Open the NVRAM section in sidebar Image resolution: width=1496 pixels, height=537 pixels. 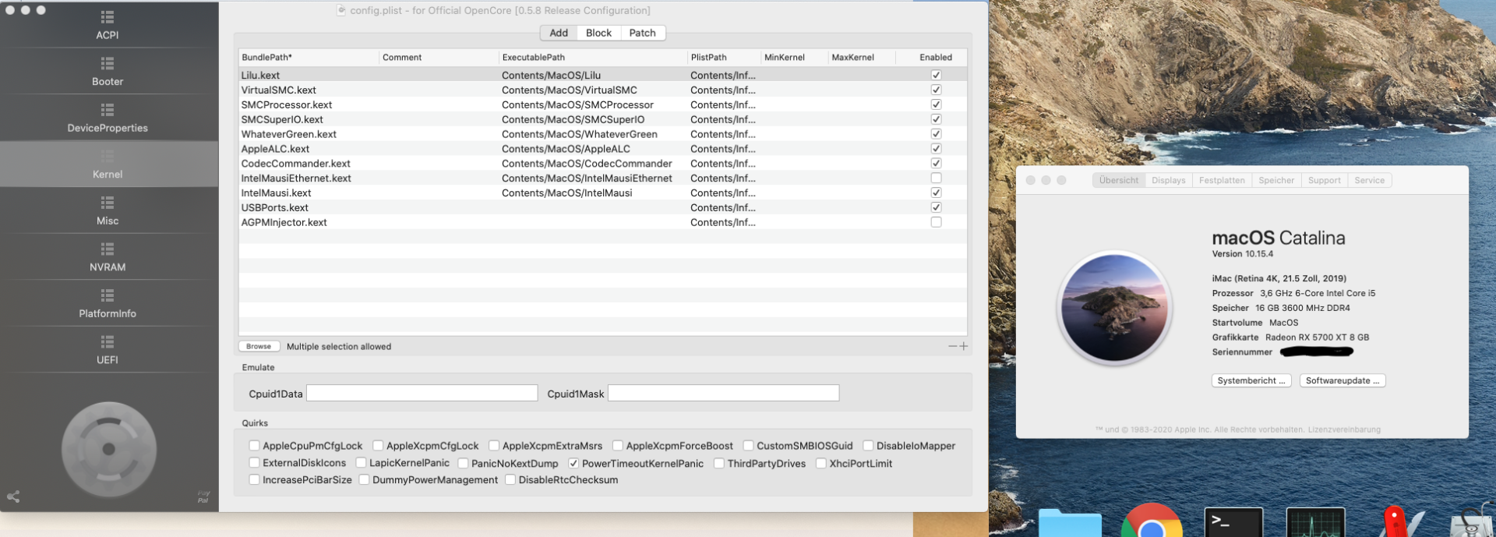(x=108, y=256)
